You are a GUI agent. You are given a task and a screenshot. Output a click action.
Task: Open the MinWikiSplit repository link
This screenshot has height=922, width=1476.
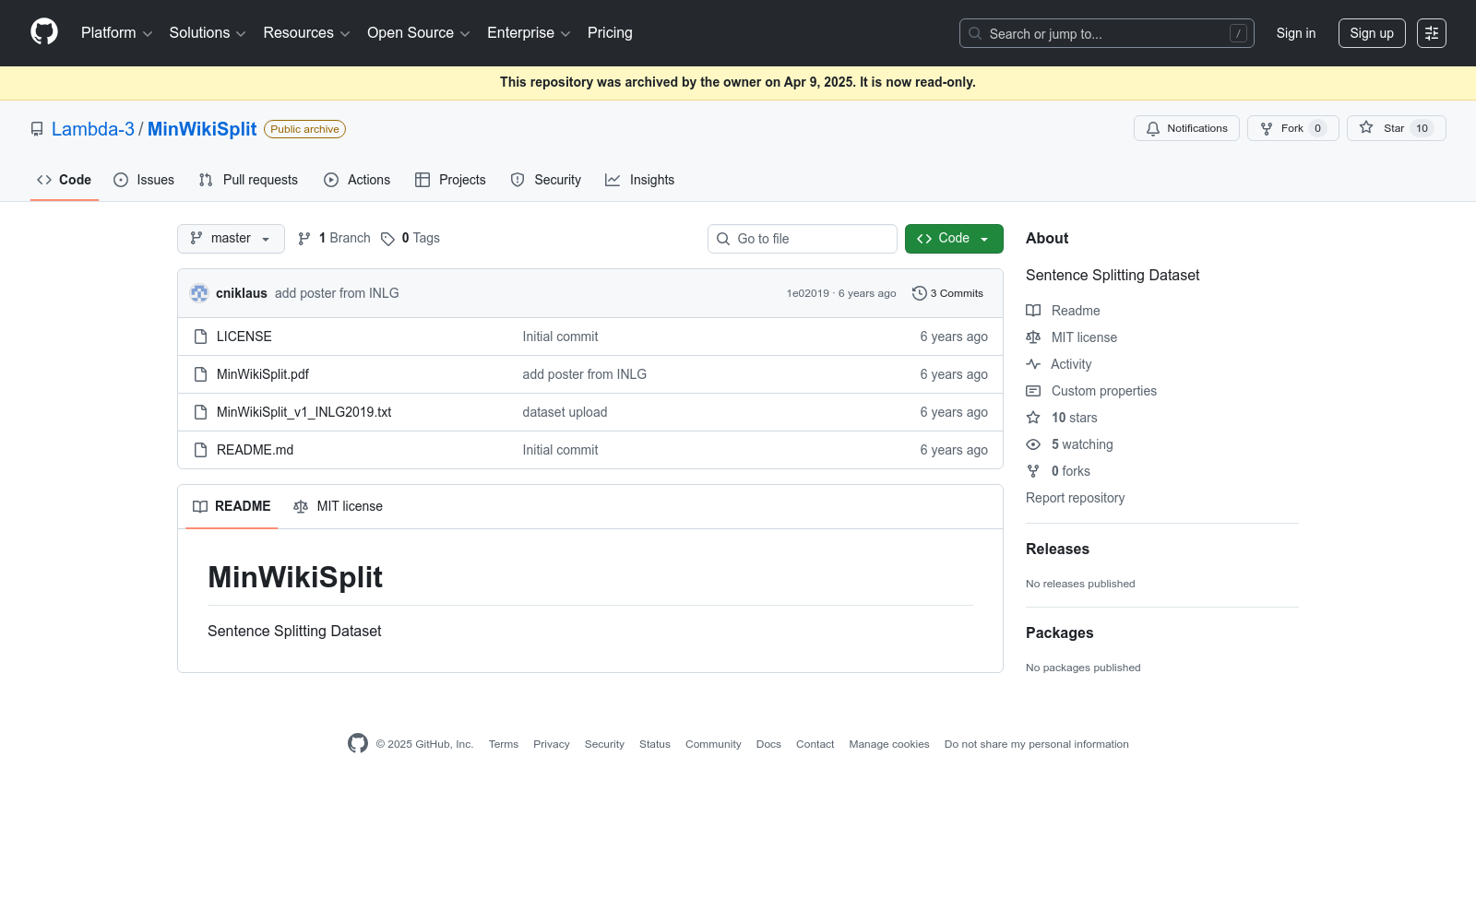pos(202,129)
